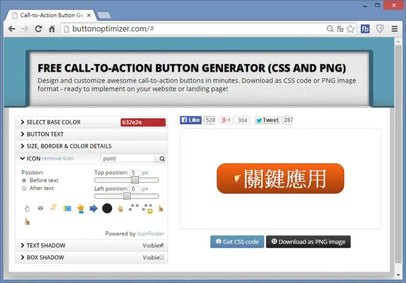Reload the page with refresh icon
The height and width of the screenshot is (283, 406).
coord(39,29)
